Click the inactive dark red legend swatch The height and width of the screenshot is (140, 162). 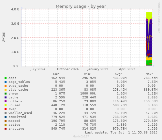tap(6, 129)
